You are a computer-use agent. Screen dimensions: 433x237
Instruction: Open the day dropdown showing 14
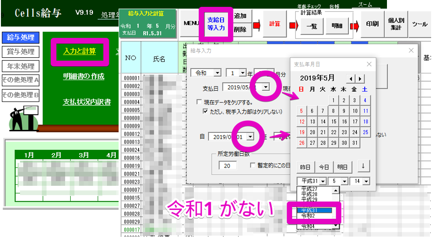point(366,182)
